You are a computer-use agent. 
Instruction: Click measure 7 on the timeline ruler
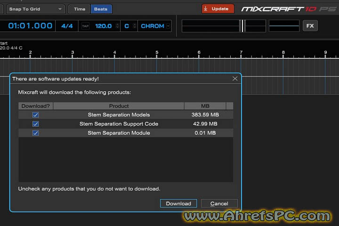click(241, 52)
